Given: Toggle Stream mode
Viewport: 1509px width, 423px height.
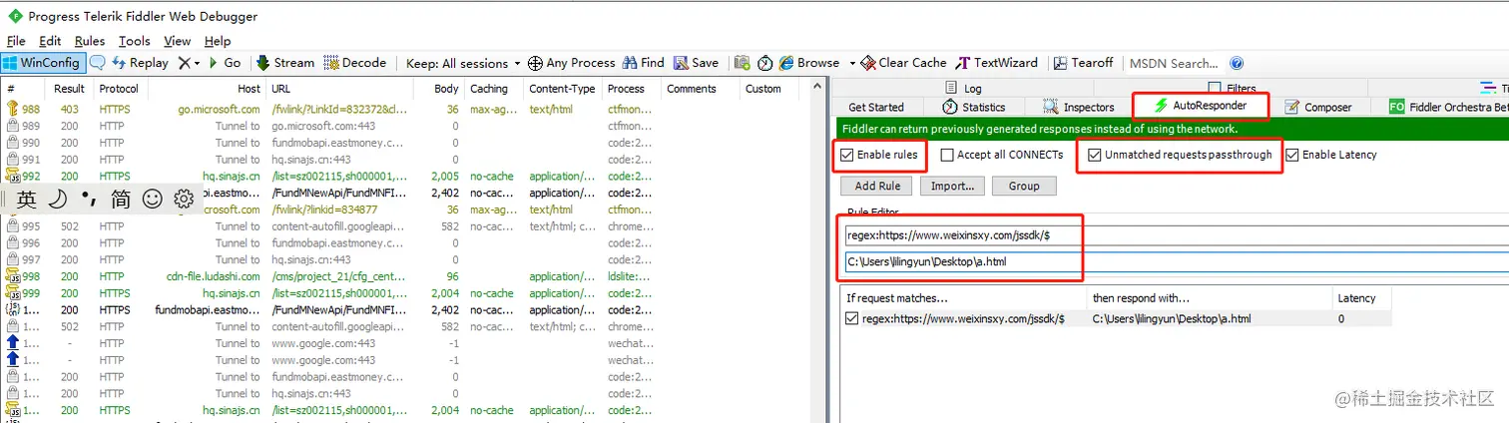Looking at the screenshot, I should click(x=285, y=62).
